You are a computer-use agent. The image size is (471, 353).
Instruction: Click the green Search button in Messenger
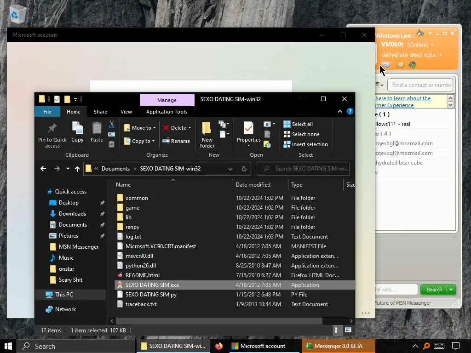434,290
